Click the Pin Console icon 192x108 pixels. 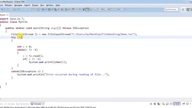(x=183, y=104)
